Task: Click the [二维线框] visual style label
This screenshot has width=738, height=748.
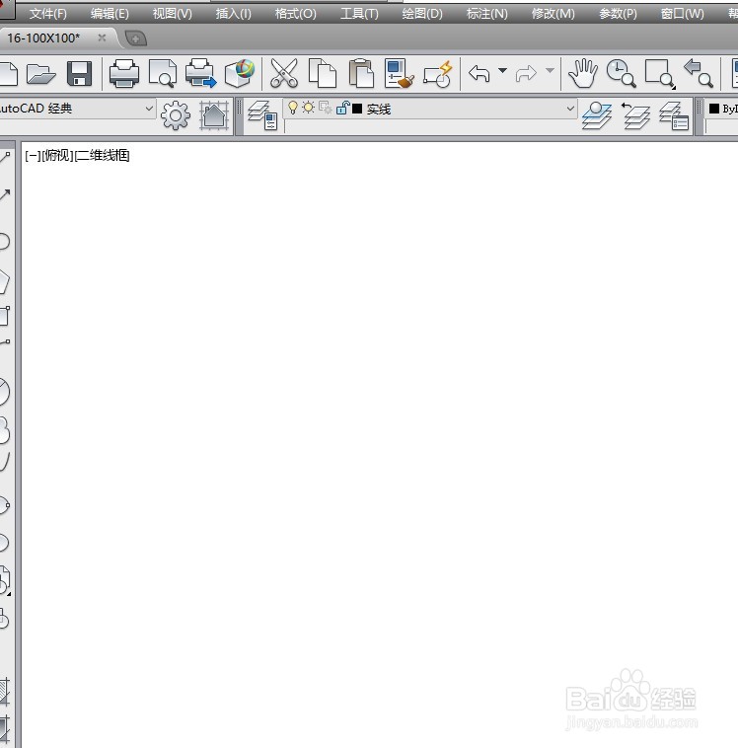Action: pos(102,155)
